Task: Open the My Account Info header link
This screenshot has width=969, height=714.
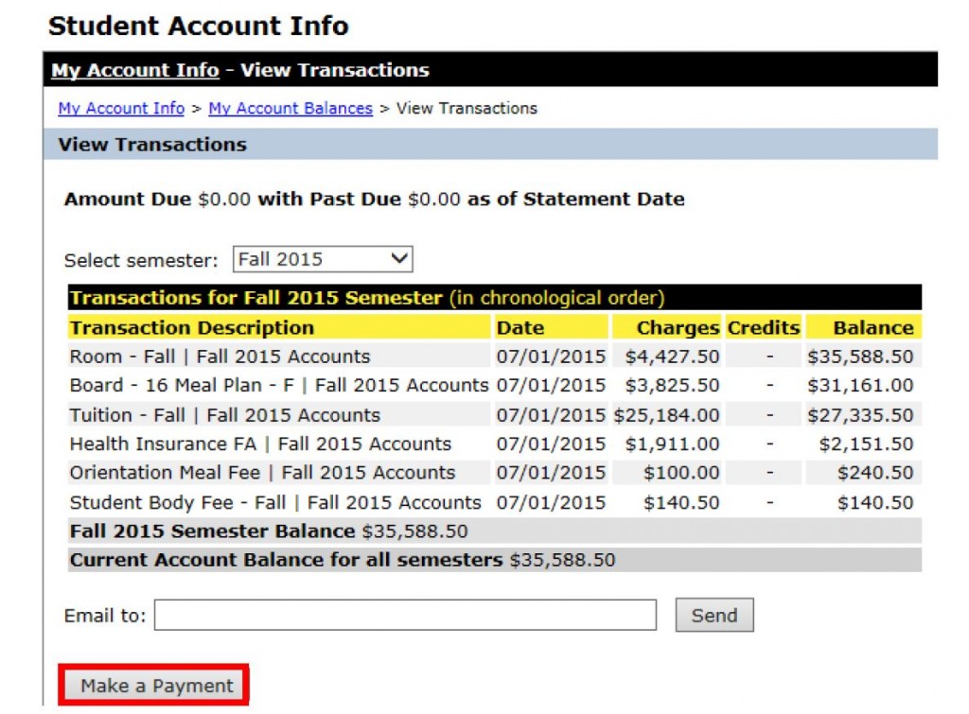Action: (x=134, y=70)
